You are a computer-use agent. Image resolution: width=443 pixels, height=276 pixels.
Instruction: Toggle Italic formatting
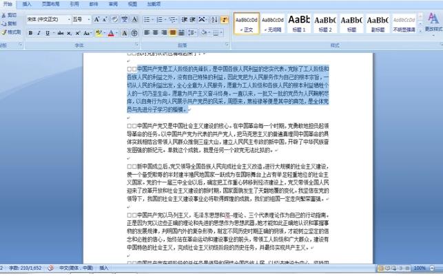pyautogui.click(x=39, y=33)
